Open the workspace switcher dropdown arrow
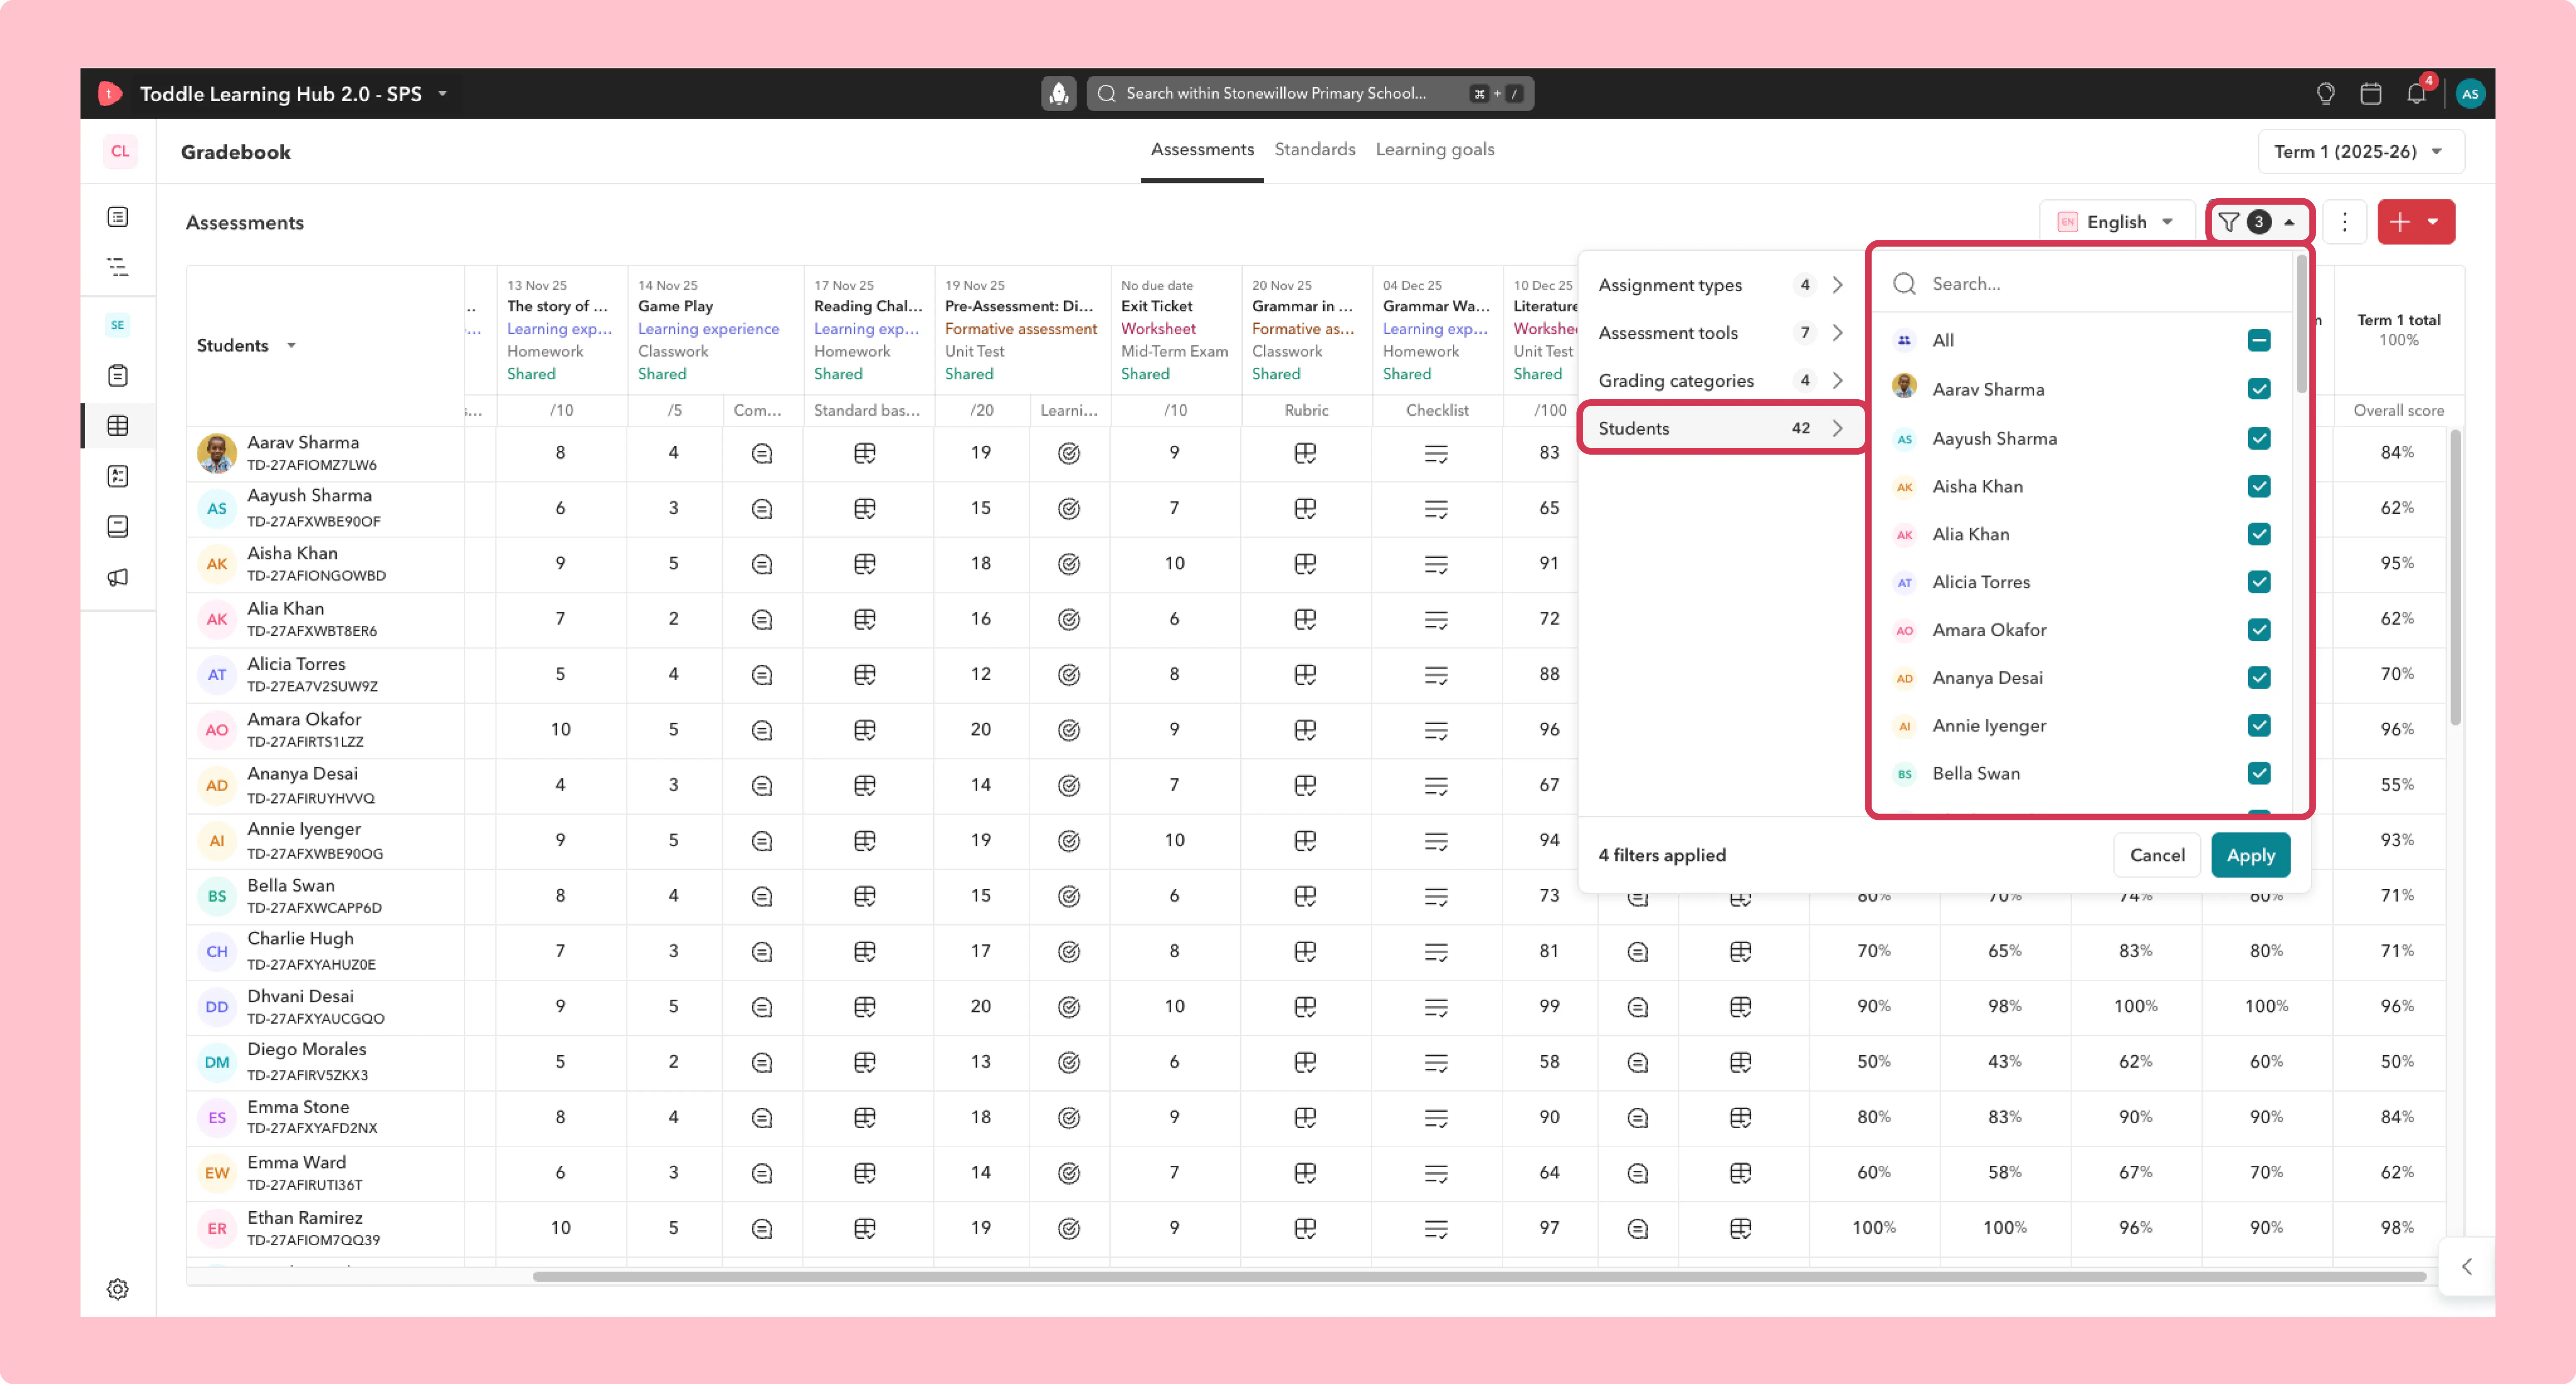2576x1384 pixels. [442, 93]
